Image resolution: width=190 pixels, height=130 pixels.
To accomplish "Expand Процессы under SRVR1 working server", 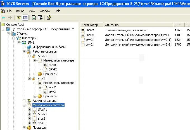I will [x=35, y=74].
